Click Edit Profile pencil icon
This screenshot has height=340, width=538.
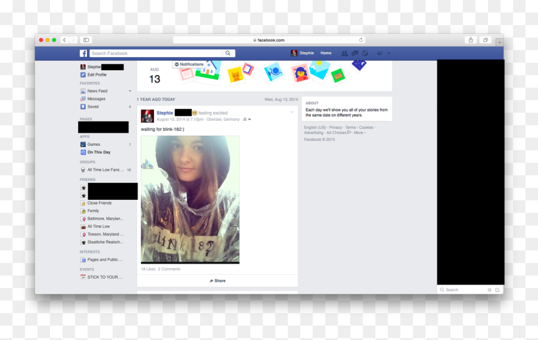tap(83, 75)
